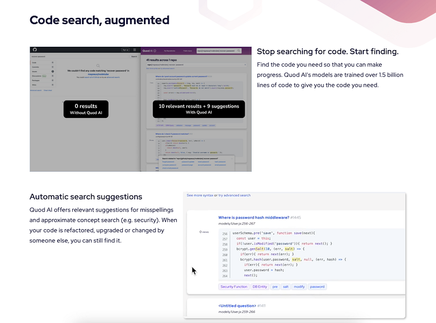Image resolution: width=436 pixels, height=323 pixels.
Task: Click the 'password' tag chip
Action: (317, 286)
